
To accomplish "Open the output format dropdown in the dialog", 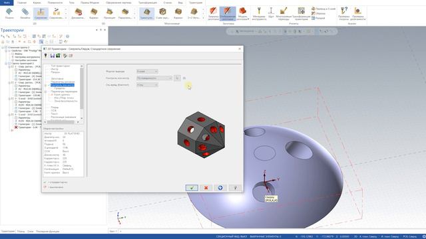I will [147, 71].
